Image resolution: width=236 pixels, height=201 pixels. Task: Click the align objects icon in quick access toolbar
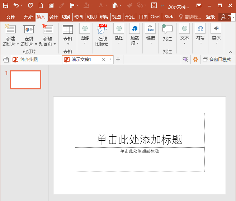(72, 5)
